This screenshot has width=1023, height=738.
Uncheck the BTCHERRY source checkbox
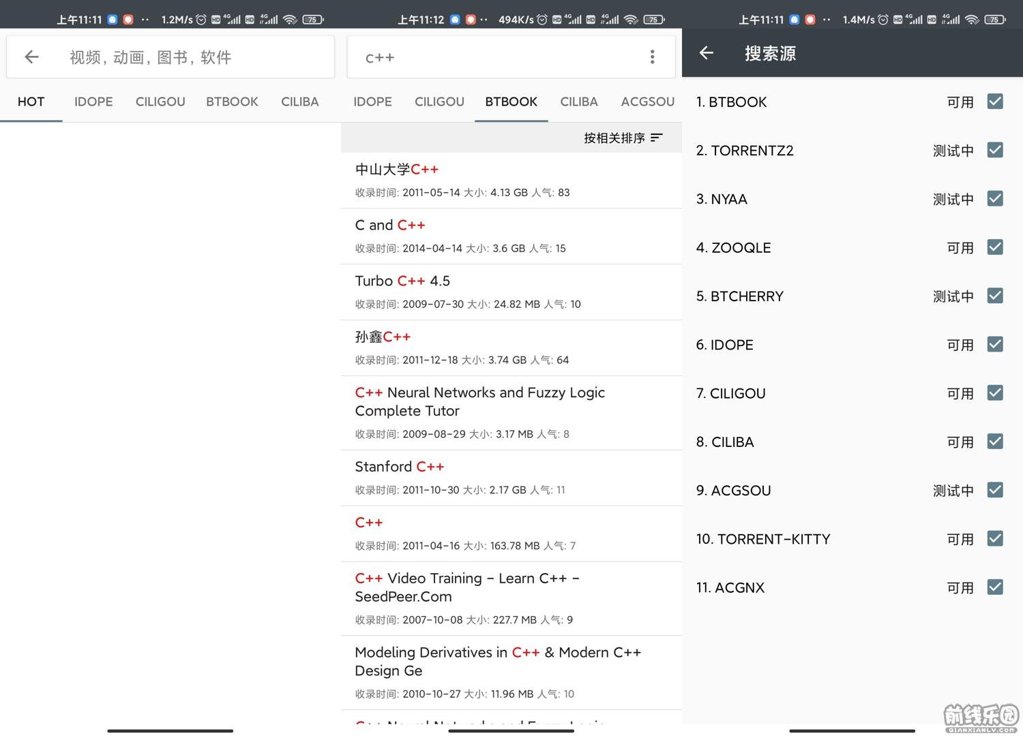995,296
